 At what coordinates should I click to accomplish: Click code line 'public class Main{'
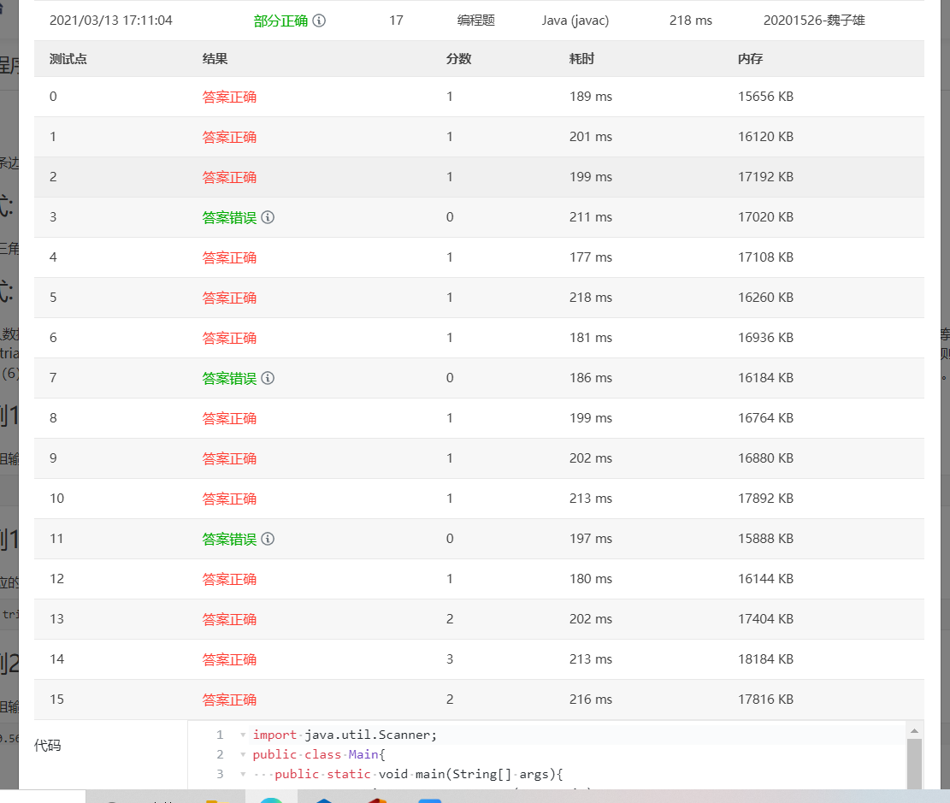point(319,754)
